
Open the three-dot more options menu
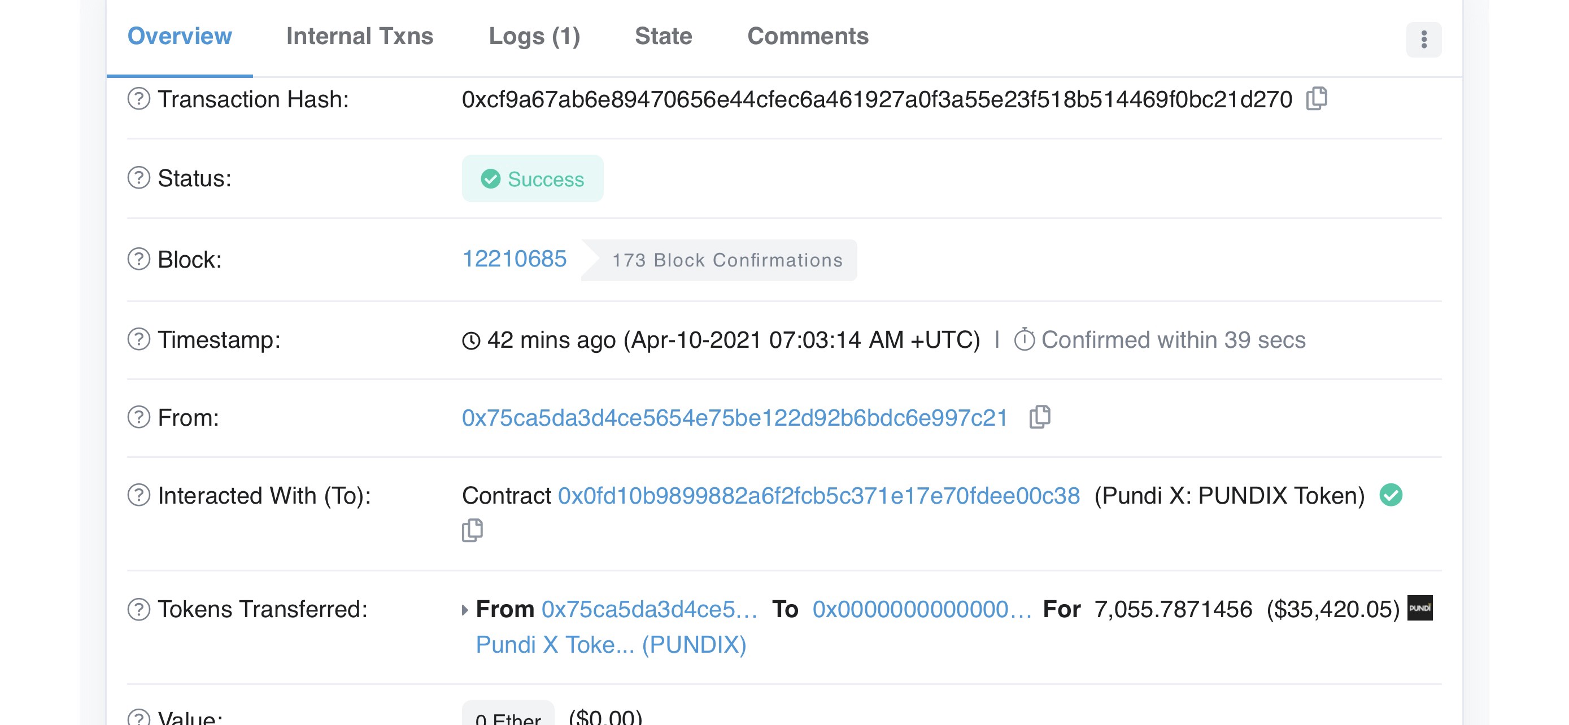[x=1423, y=40]
